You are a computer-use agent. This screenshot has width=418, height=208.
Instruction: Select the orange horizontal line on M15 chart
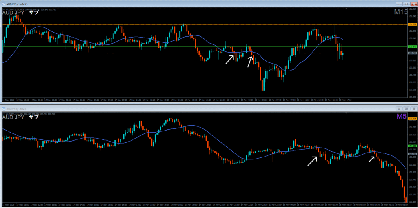pyautogui.click(x=204, y=25)
